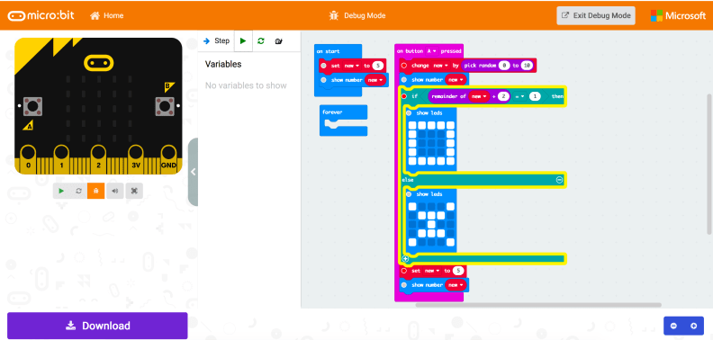This screenshot has width=713, height=340.
Task: Toggle breakpoint on show number below change block
Action: (x=404, y=80)
